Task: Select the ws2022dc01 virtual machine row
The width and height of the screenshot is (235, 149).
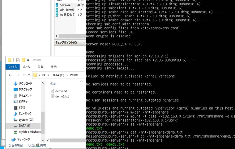Action: point(70,14)
